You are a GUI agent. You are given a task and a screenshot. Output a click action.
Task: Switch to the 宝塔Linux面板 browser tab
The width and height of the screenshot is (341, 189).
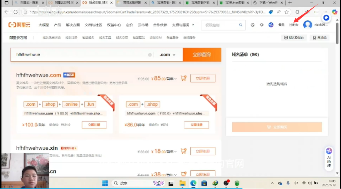pos(234,3)
